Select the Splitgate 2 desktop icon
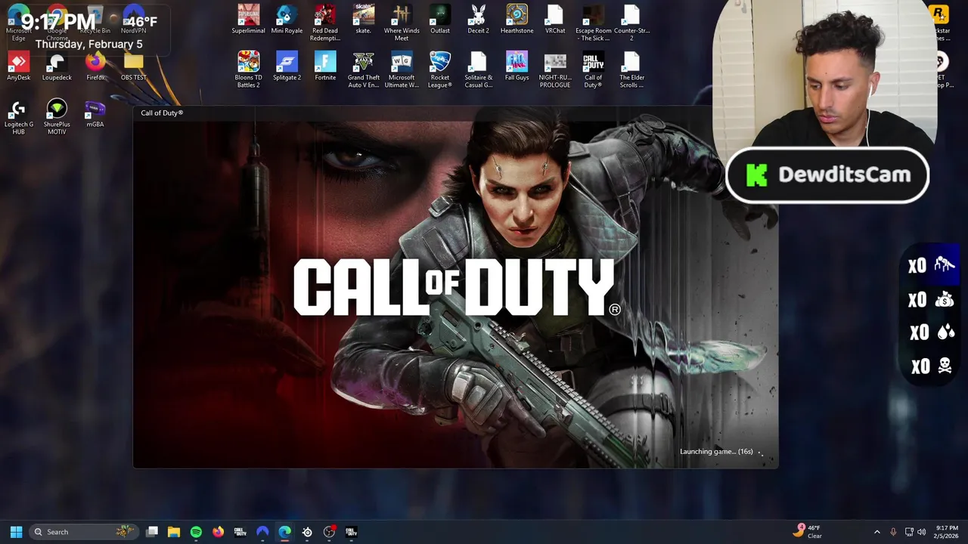 point(287,66)
